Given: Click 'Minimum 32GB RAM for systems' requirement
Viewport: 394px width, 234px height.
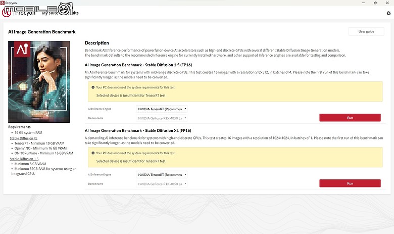Looking at the screenshot, I should click(44, 171).
